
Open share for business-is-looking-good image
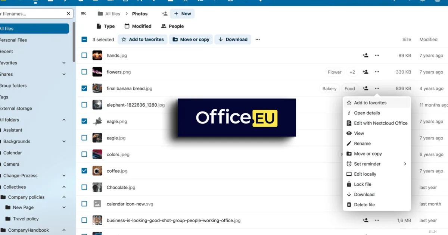point(365,220)
